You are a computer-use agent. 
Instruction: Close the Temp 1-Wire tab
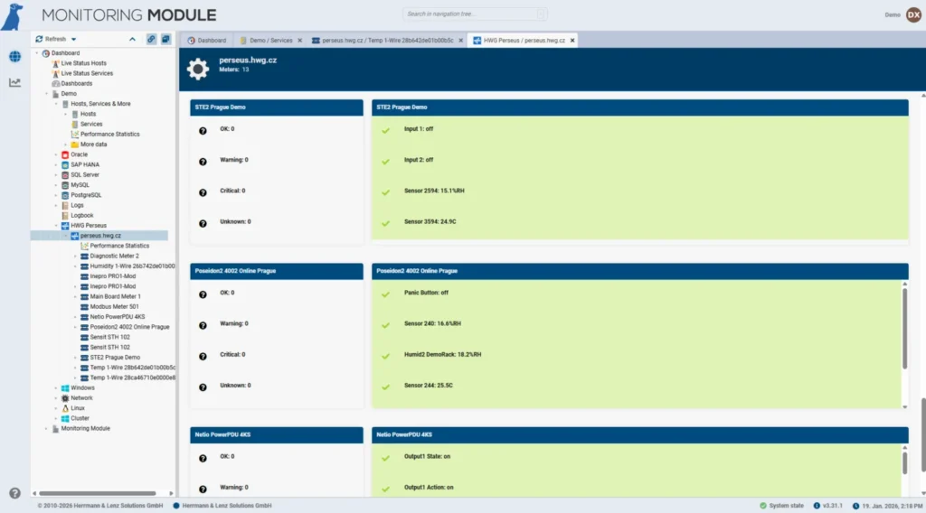[460, 41]
